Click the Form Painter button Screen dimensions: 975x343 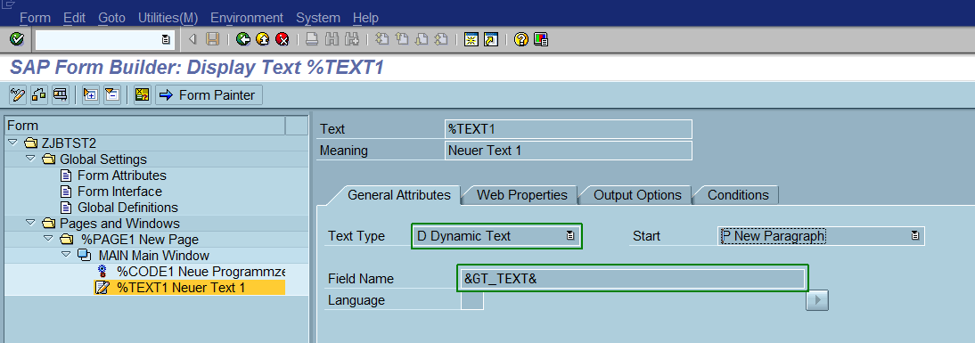point(209,95)
